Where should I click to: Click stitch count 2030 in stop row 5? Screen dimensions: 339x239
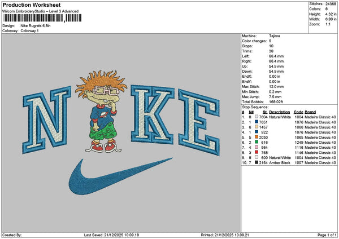pos(263,138)
